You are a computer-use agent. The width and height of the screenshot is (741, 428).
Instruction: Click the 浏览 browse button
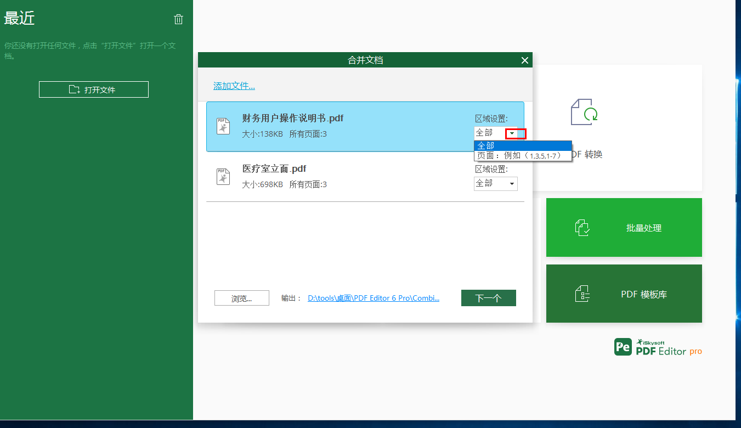[x=241, y=297]
